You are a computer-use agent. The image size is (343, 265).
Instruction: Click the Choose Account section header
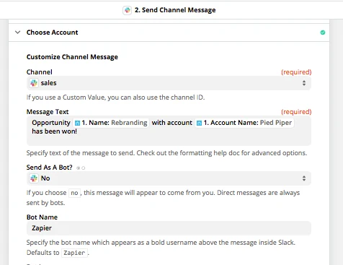tap(169, 32)
